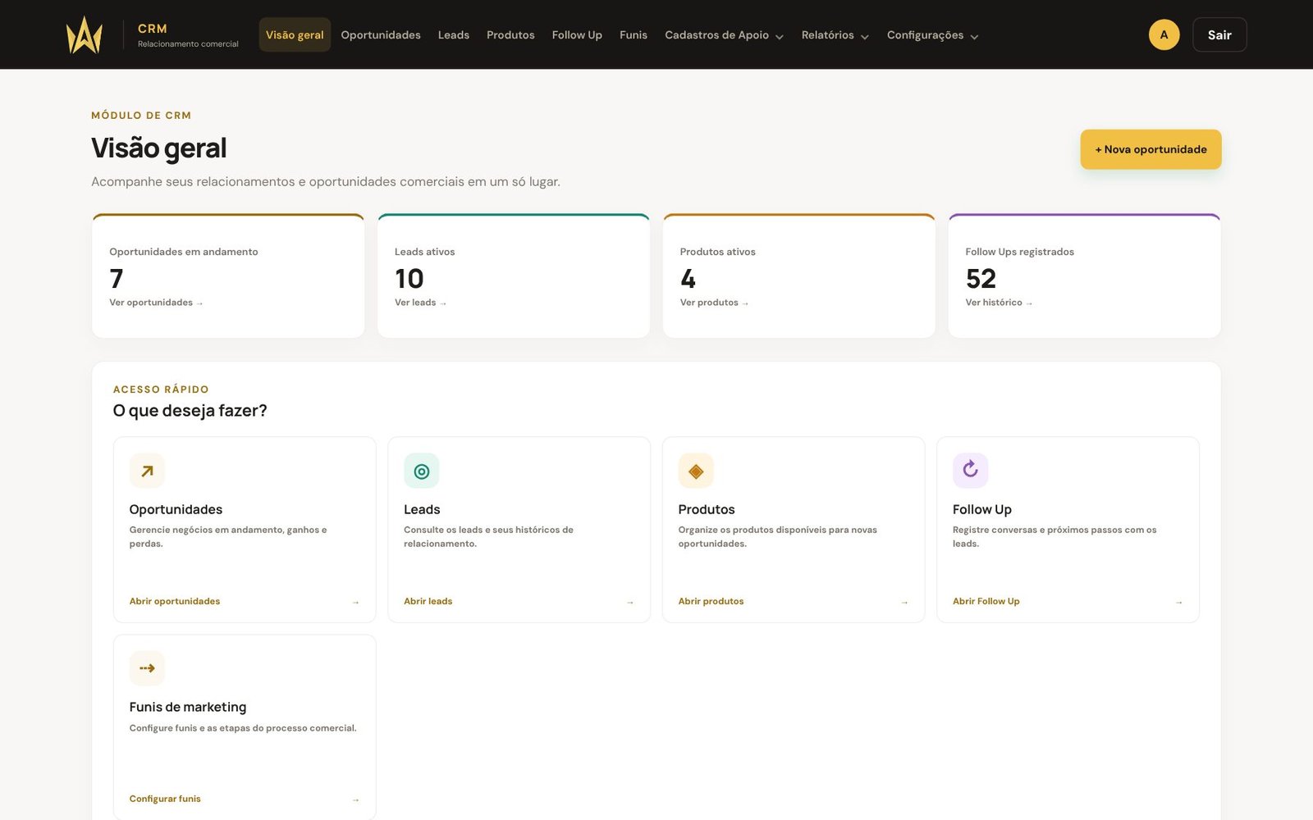Click the Abrir leads link
The image size is (1313, 820).
coord(428,601)
